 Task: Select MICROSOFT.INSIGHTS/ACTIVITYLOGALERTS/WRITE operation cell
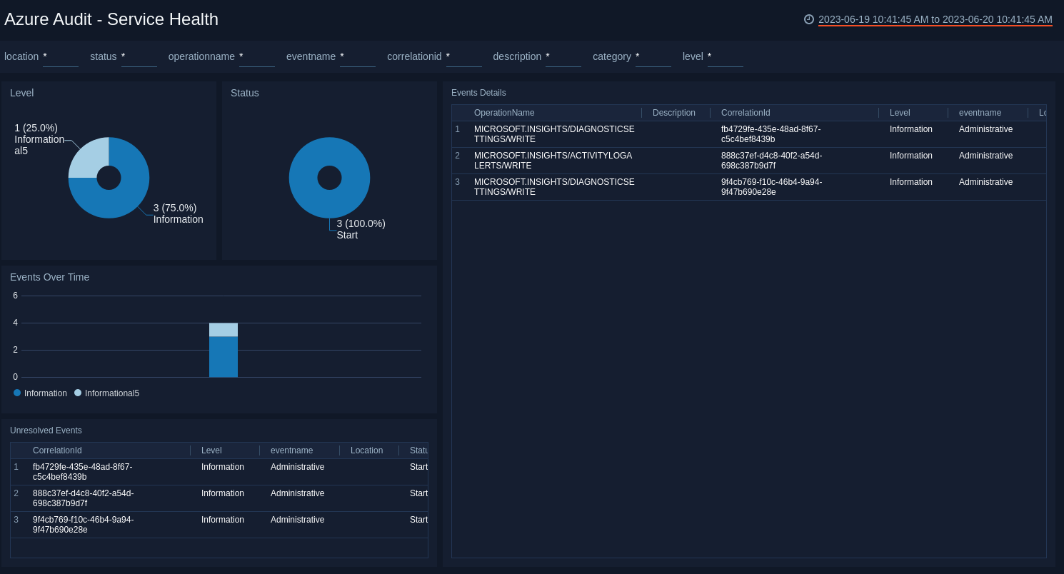tap(553, 161)
